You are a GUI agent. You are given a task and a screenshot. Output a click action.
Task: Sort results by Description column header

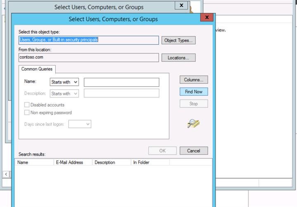pyautogui.click(x=112, y=162)
